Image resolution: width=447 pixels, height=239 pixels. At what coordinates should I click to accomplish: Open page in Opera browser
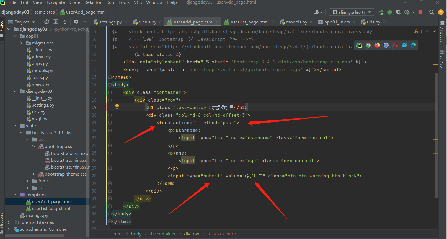(x=395, y=45)
